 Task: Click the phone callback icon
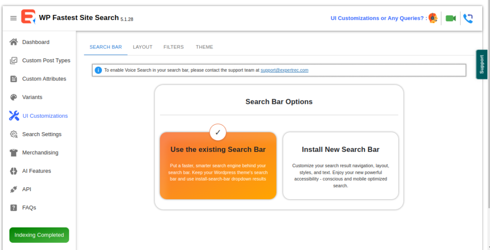pyautogui.click(x=468, y=19)
